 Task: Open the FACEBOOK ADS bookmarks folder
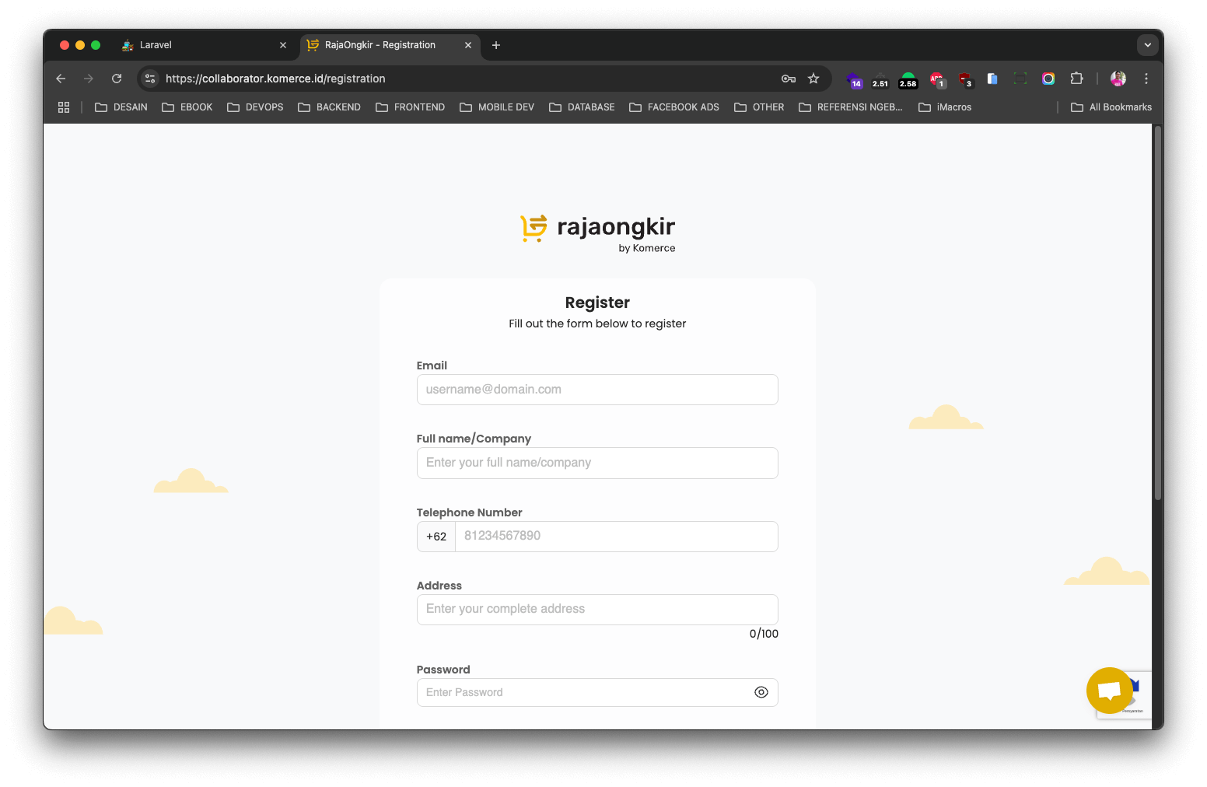click(674, 107)
